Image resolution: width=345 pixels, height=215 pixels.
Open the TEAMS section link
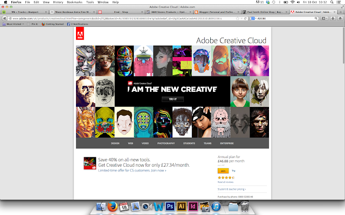coord(208,144)
